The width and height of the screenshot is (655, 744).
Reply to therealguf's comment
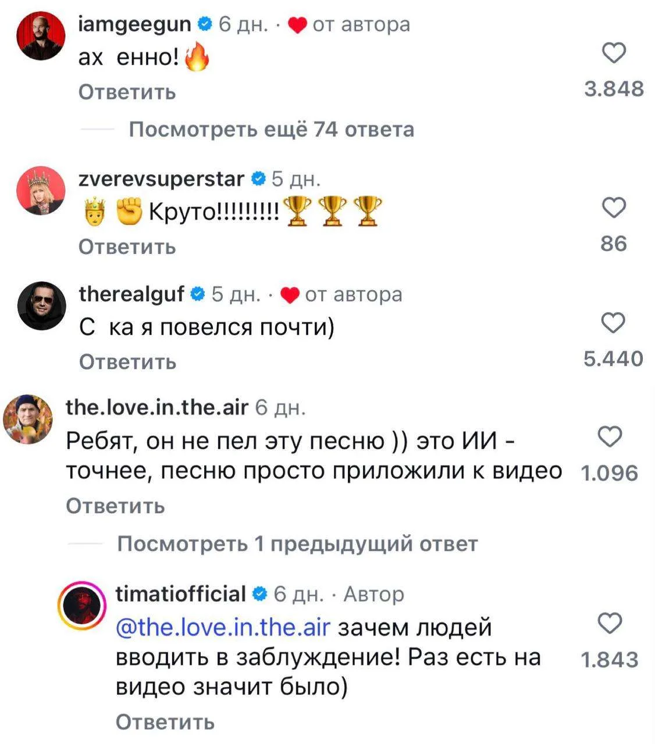coord(127,362)
